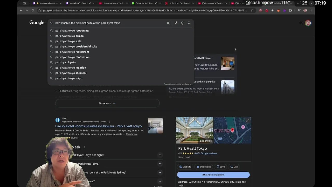The width and height of the screenshot is (332, 187).
Task: Clear the search box with the X icon
Action: coord(168,23)
